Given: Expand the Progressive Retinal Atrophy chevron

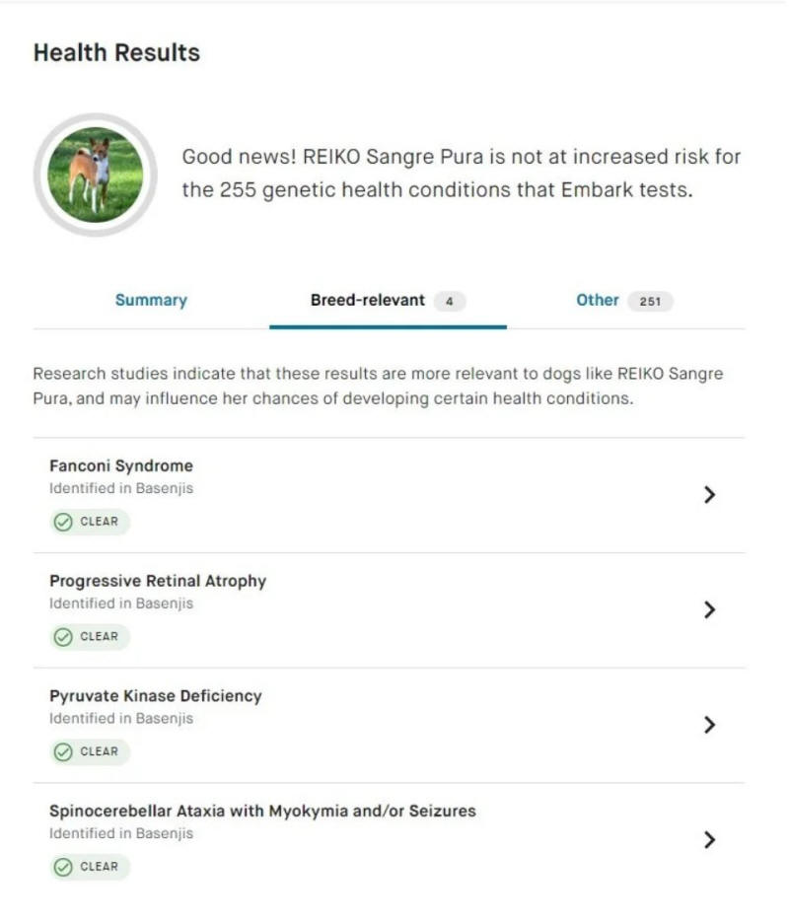Looking at the screenshot, I should coord(708,609).
